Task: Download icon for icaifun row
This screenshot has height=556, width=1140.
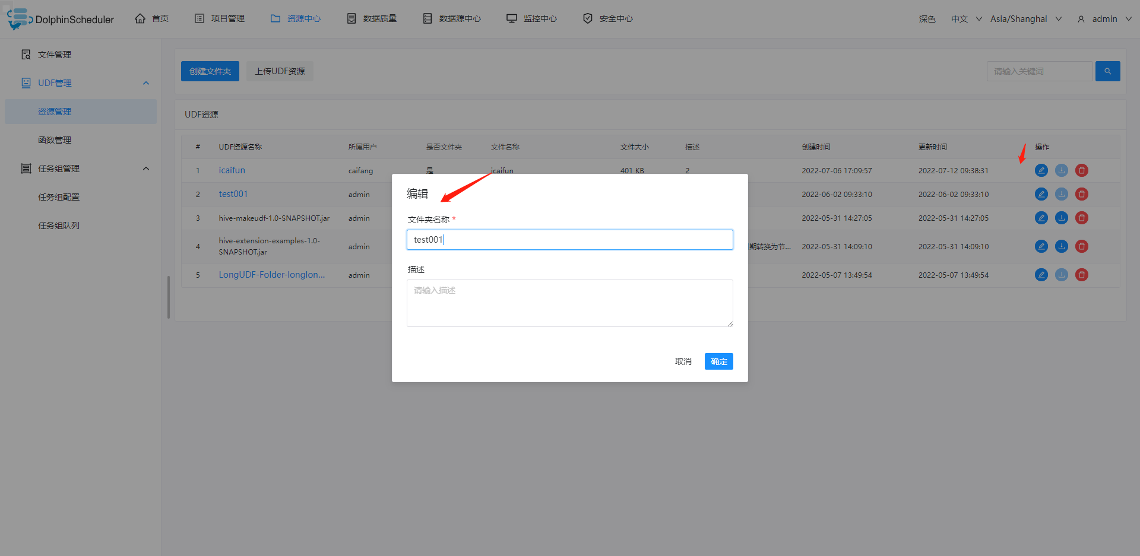Action: coord(1062,170)
